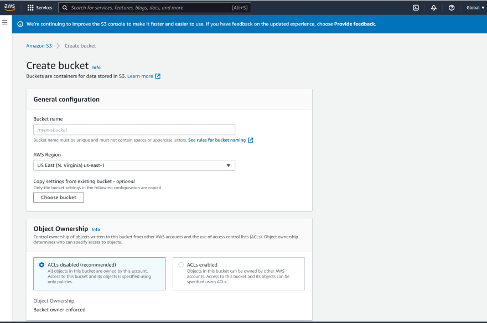Click the external link icon beside Learn more
The height and width of the screenshot is (323, 487).
click(158, 76)
